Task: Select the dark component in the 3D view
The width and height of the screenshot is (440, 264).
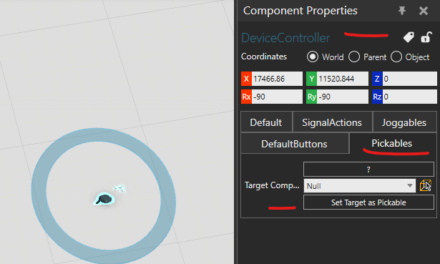Action: [104, 199]
